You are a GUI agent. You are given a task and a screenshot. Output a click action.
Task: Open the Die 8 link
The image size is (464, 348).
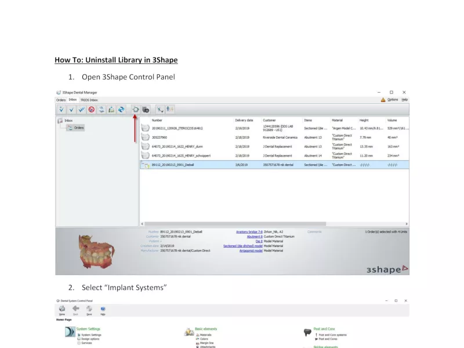[259, 241]
